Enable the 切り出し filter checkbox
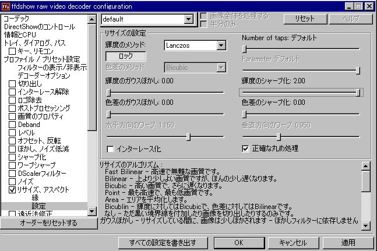This screenshot has height=251, width=377. 12,84
